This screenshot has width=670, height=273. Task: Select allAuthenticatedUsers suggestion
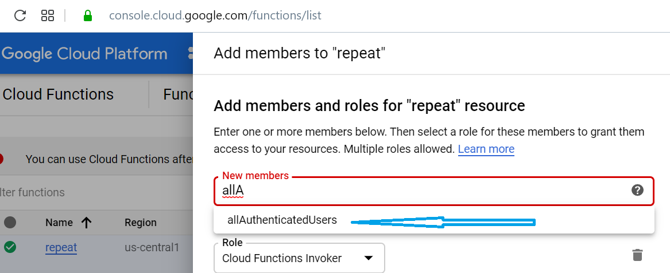(x=282, y=220)
